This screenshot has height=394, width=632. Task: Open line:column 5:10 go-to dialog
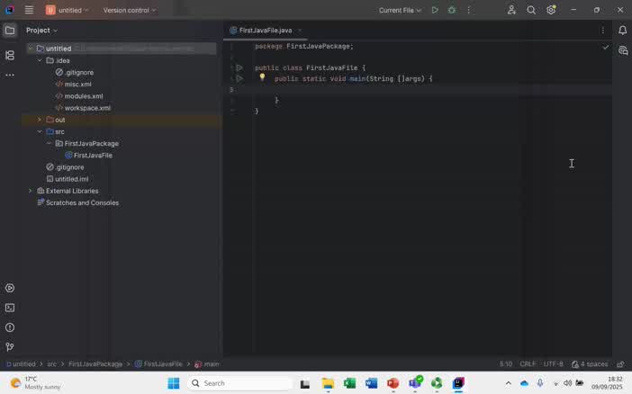506,364
